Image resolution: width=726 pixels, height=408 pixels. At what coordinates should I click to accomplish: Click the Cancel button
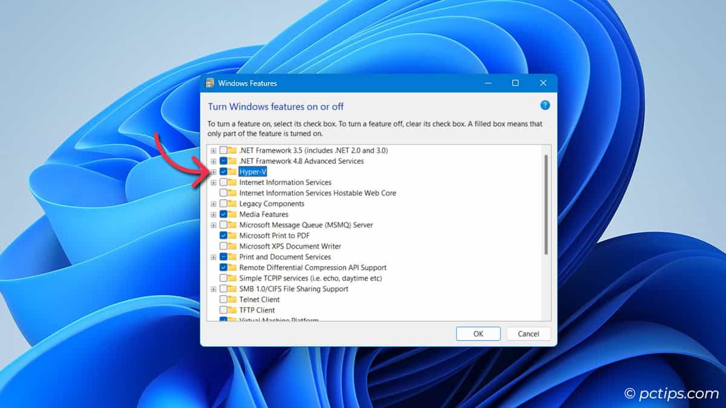[528, 334]
